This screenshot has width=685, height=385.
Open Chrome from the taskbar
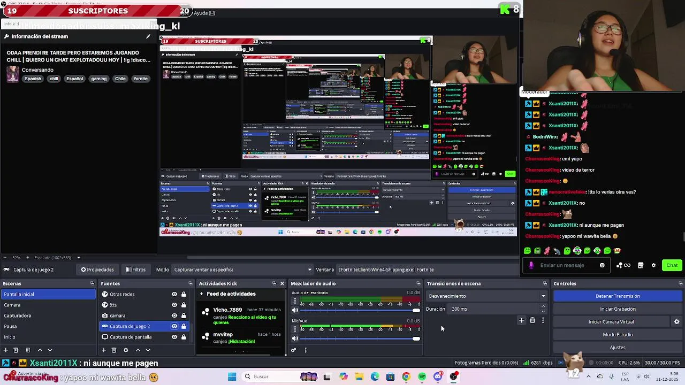pyautogui.click(x=406, y=376)
